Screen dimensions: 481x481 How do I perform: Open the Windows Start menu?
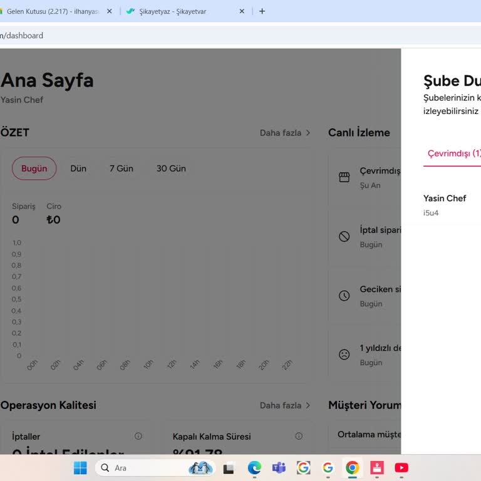point(80,468)
